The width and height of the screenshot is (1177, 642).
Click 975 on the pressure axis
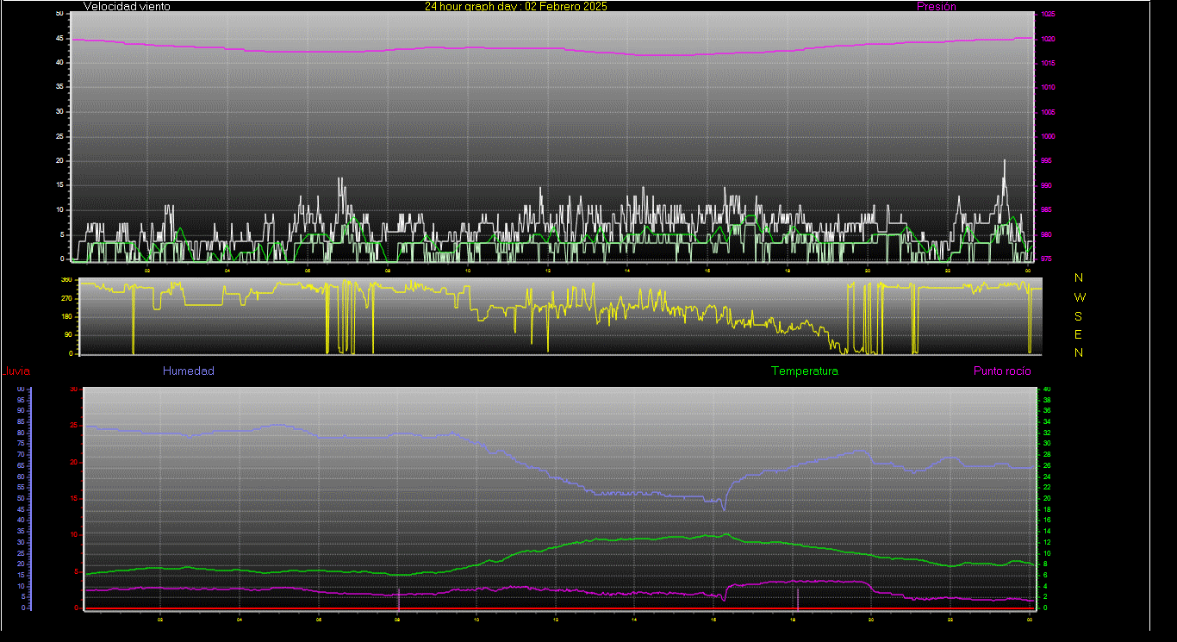click(1046, 259)
